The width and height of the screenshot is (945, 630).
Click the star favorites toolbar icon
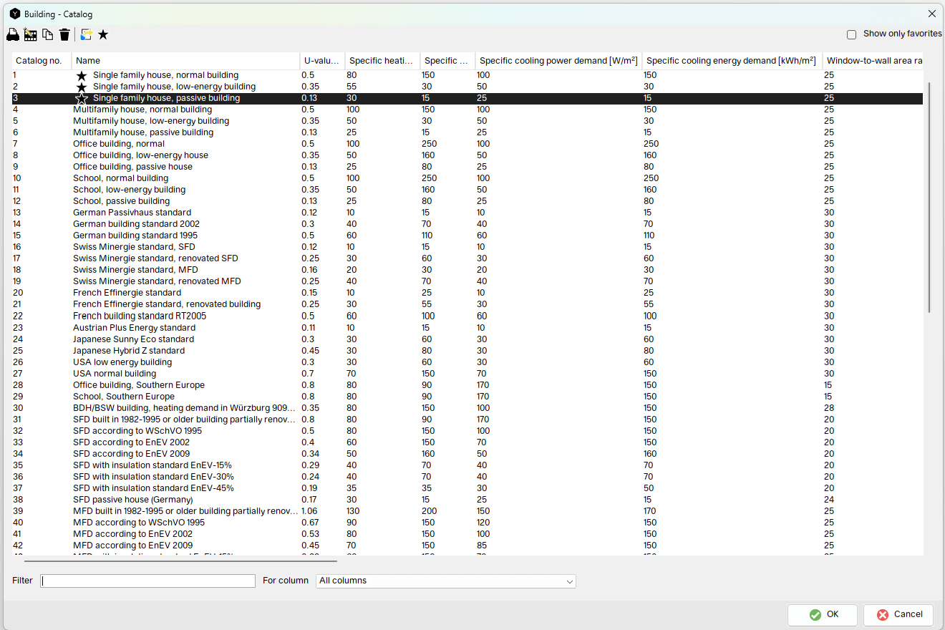click(x=103, y=34)
